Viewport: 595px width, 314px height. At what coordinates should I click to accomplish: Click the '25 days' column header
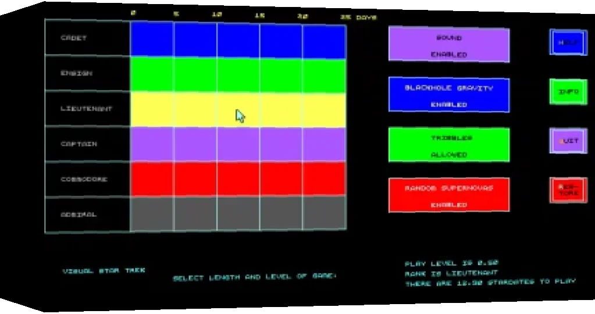tap(358, 17)
